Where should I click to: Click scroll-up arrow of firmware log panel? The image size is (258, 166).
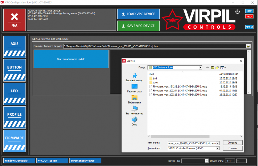(x=248, y=52)
